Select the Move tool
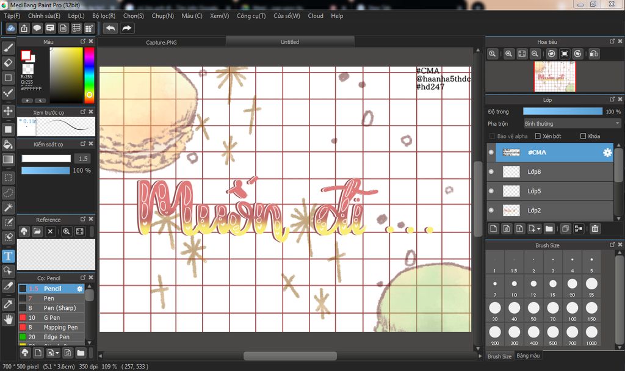The height and width of the screenshot is (371, 625). click(x=8, y=111)
